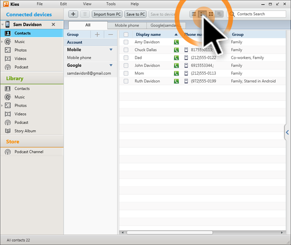The width and height of the screenshot is (291, 245).
Task: Click Import from PC button
Action: [x=107, y=14]
